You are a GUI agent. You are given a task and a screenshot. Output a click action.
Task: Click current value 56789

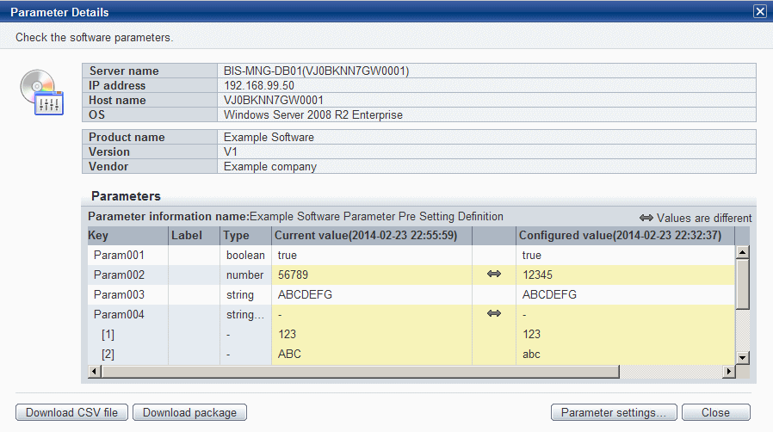(x=293, y=275)
